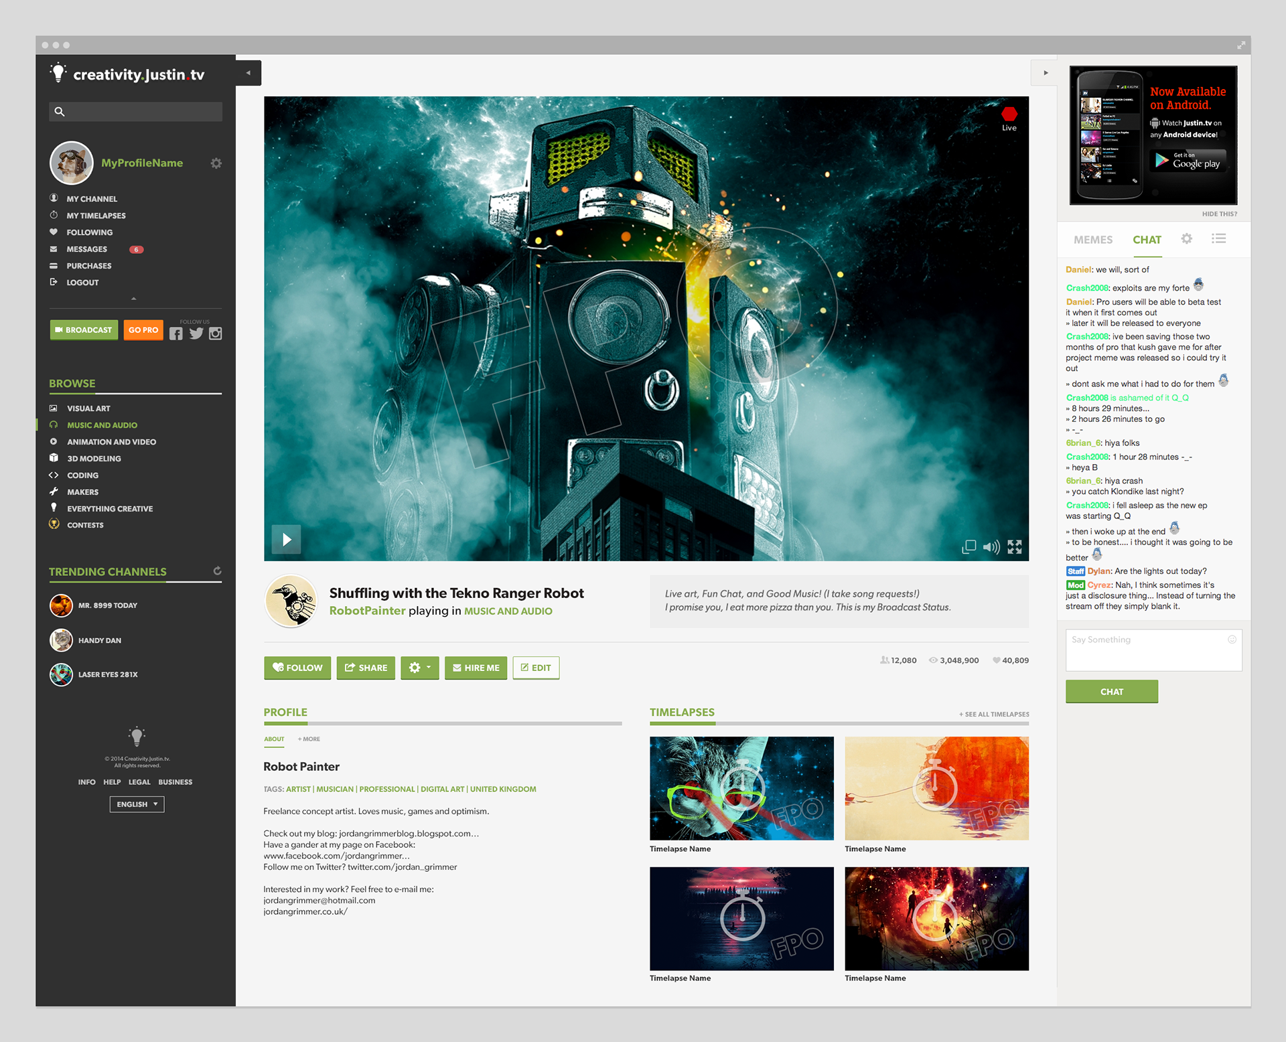The image size is (1286, 1042).
Task: Click the search magnifier icon
Action: tap(60, 112)
